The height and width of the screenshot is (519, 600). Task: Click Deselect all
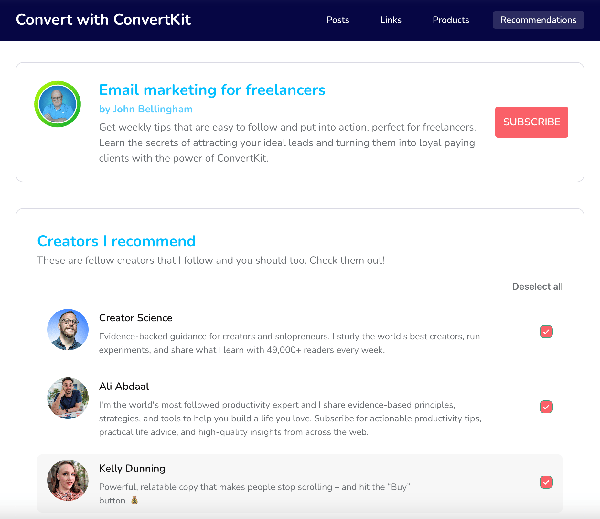click(537, 286)
